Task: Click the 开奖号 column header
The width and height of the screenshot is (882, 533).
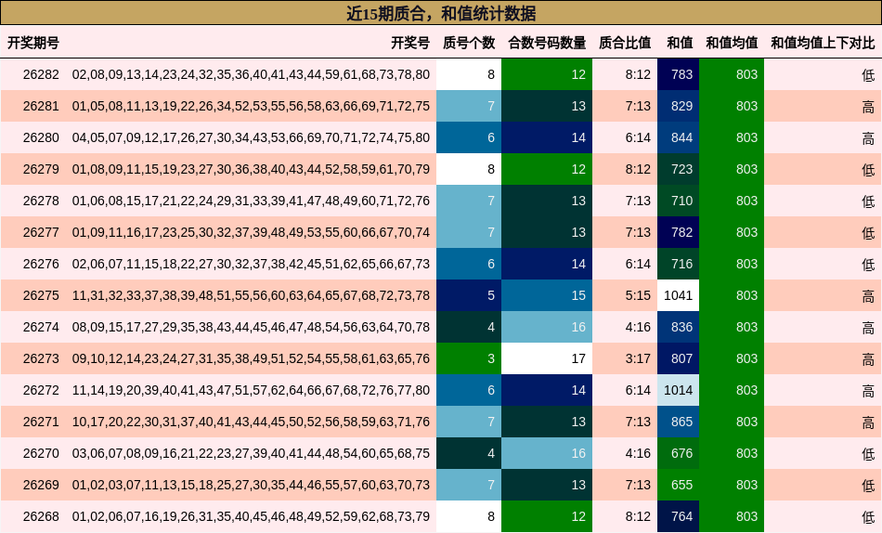Action: [x=410, y=43]
